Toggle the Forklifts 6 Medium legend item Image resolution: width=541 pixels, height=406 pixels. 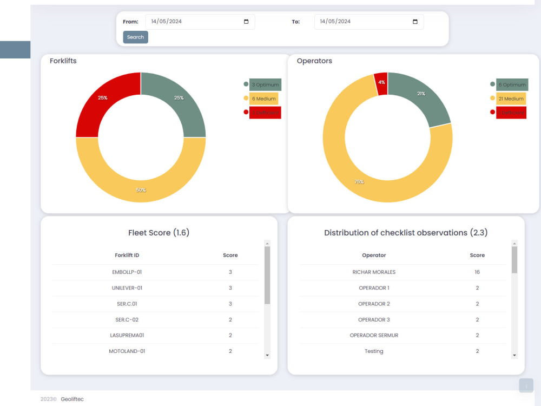coord(261,99)
